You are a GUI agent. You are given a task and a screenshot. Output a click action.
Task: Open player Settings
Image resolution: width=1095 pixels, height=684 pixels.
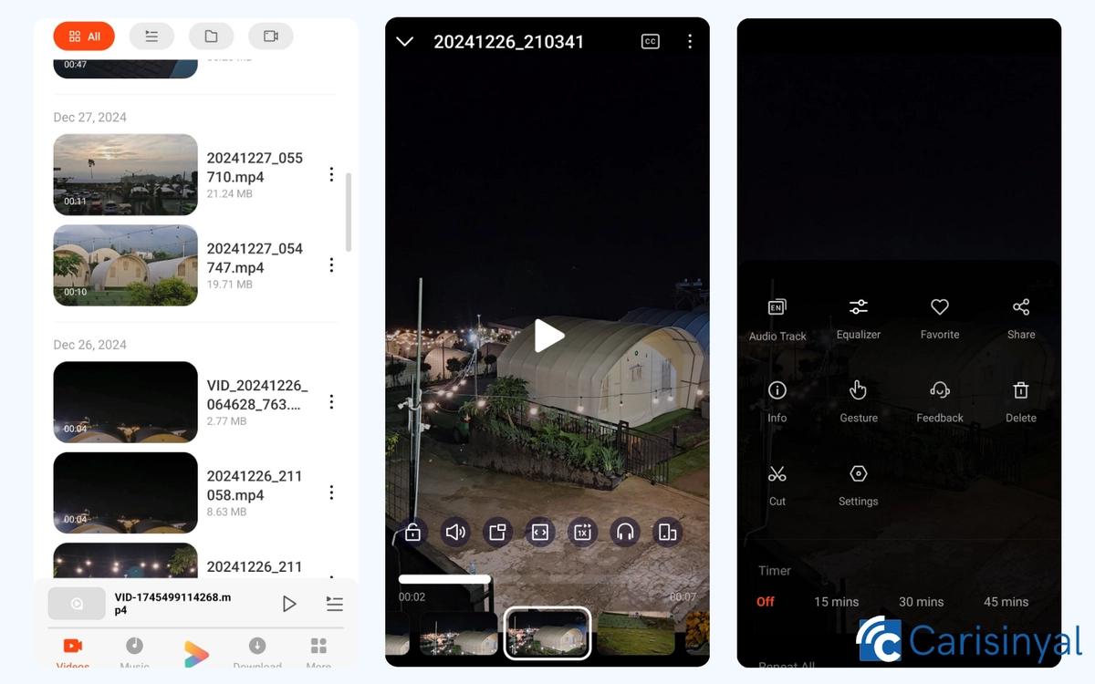click(x=859, y=485)
